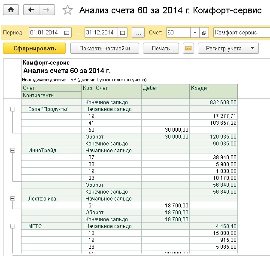Edit the start date field 01.01.2014
Image resolution: width=270 pixels, height=256 pixels.
pyautogui.click(x=46, y=33)
